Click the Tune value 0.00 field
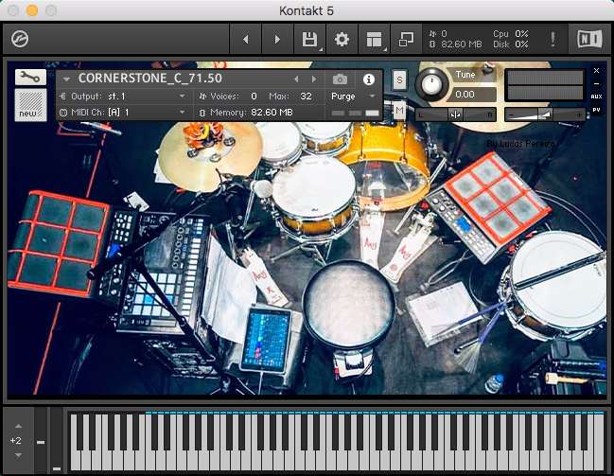The image size is (614, 476). tap(473, 95)
